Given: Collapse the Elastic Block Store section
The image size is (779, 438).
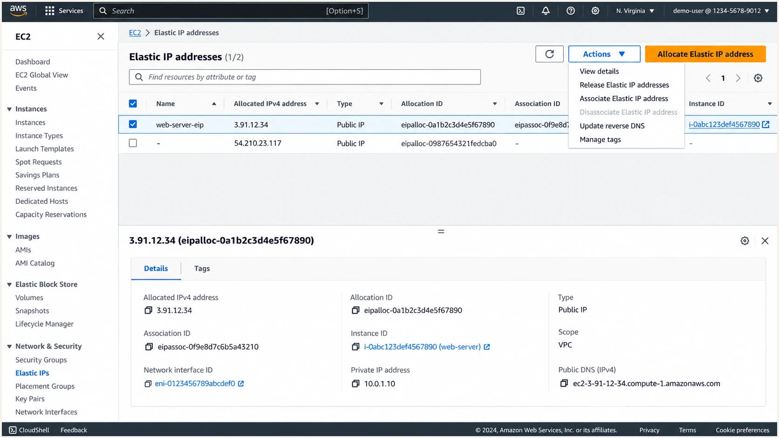Looking at the screenshot, I should point(9,284).
